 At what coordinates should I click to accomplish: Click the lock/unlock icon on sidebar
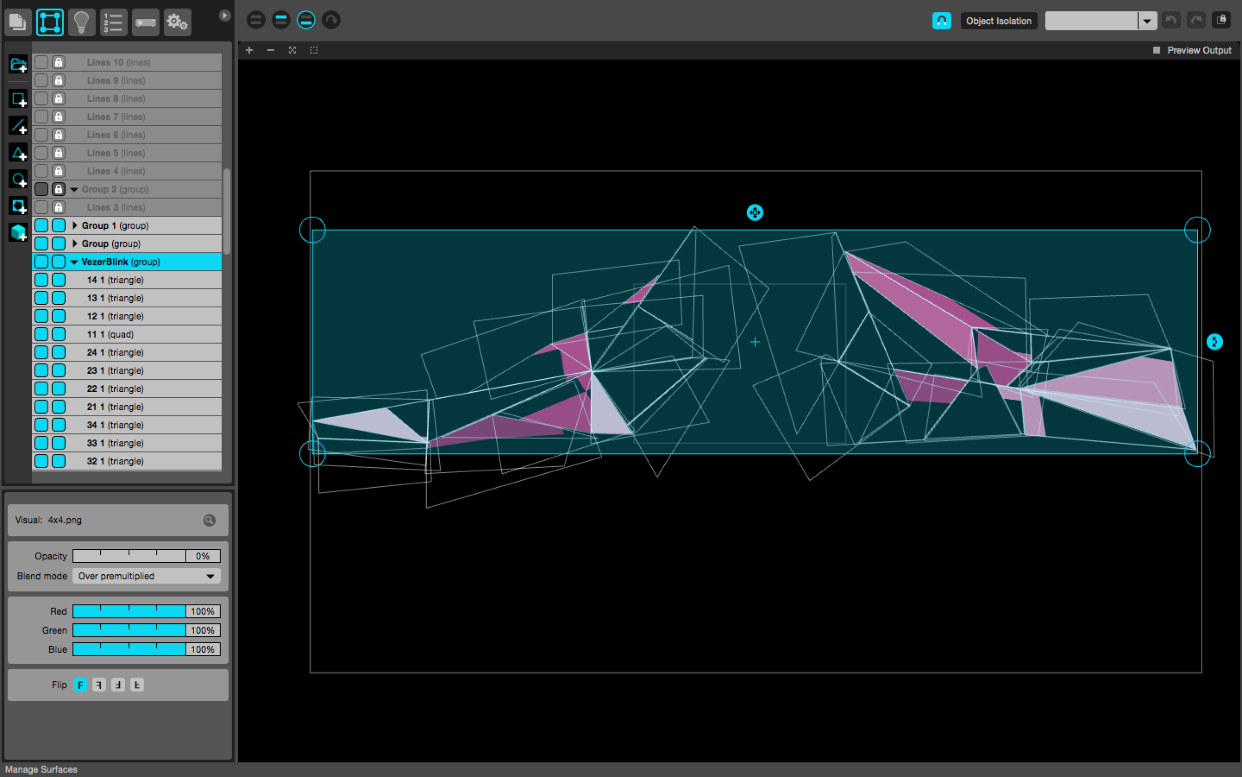tap(59, 63)
